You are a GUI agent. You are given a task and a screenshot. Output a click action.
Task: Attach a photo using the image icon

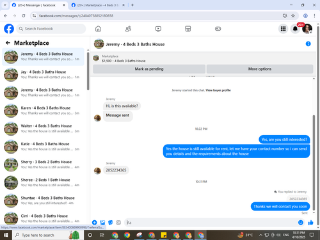102,223
